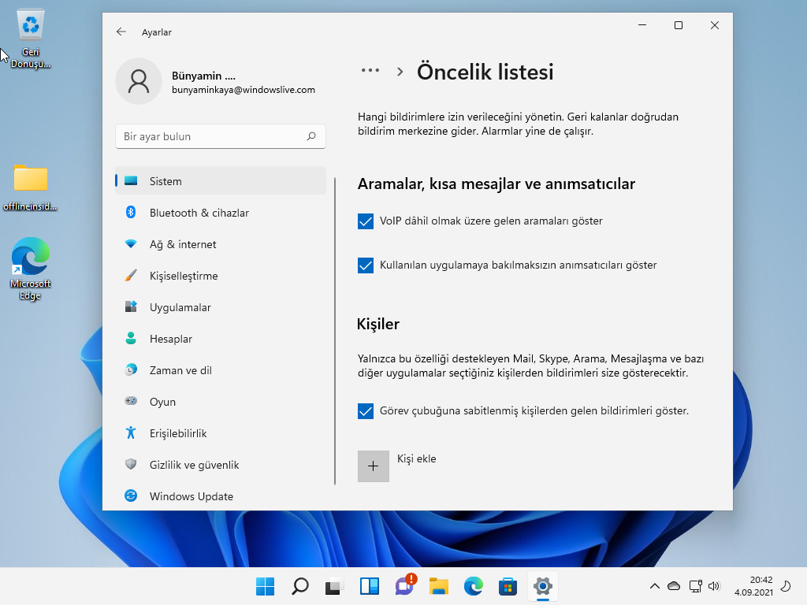This screenshot has width=807, height=605.
Task: Click the Erişilebilirlik accessibility person icon
Action: click(x=131, y=433)
